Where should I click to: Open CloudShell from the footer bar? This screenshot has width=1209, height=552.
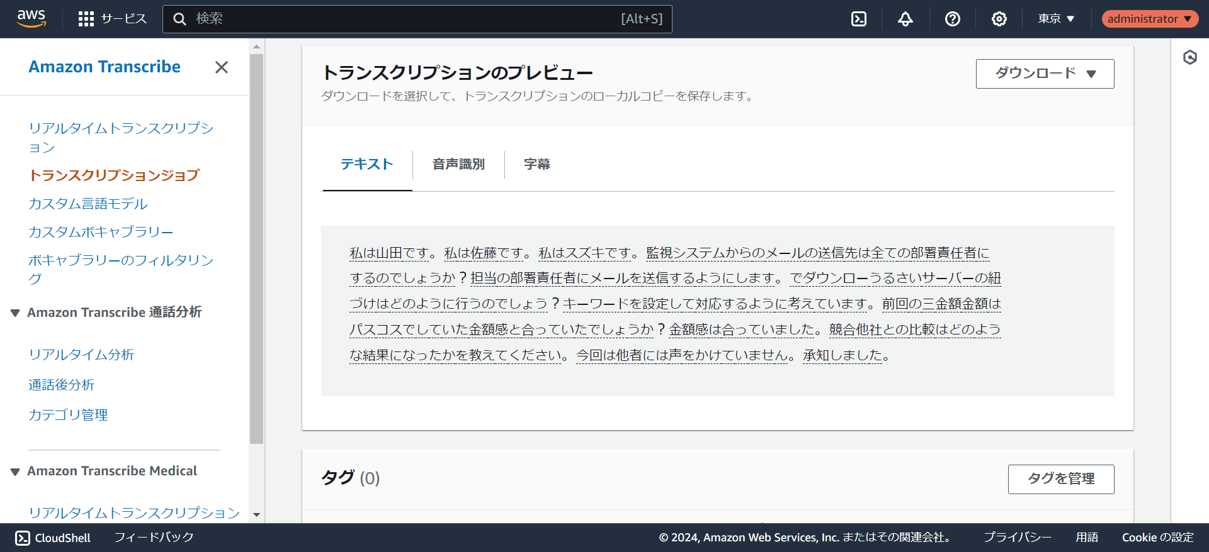pos(54,538)
